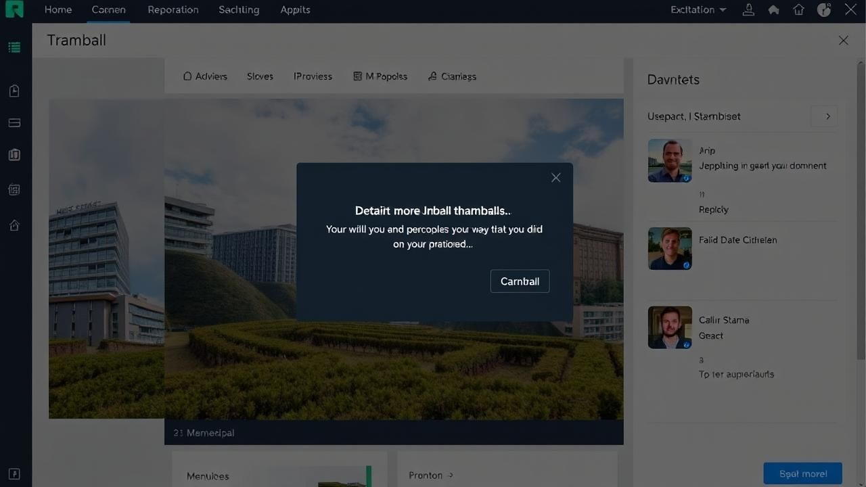Open the stamp icon in top bar
The width and height of the screenshot is (866, 487).
tap(749, 10)
